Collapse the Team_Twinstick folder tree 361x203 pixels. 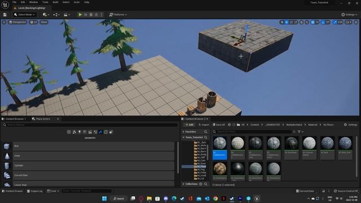183,138
